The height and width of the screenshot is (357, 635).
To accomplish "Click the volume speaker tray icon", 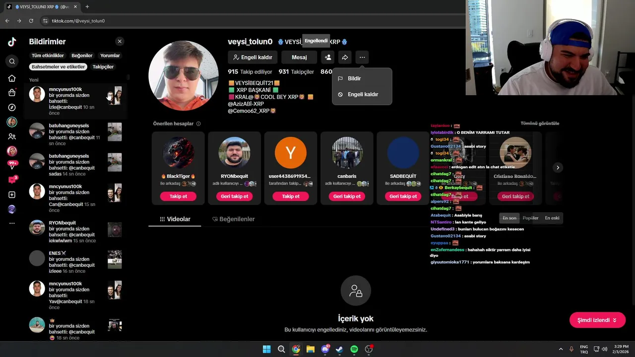I will [604, 349].
